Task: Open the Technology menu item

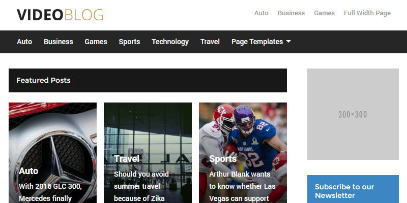Action: pos(170,42)
